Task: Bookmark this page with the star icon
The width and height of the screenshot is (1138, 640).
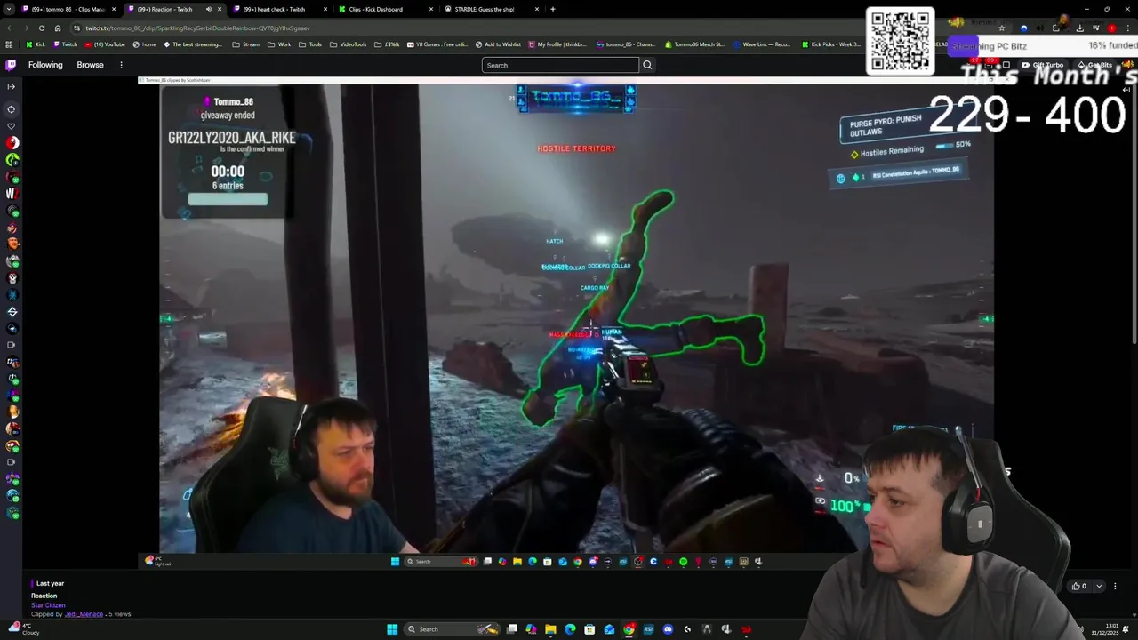Action: click(x=1002, y=28)
